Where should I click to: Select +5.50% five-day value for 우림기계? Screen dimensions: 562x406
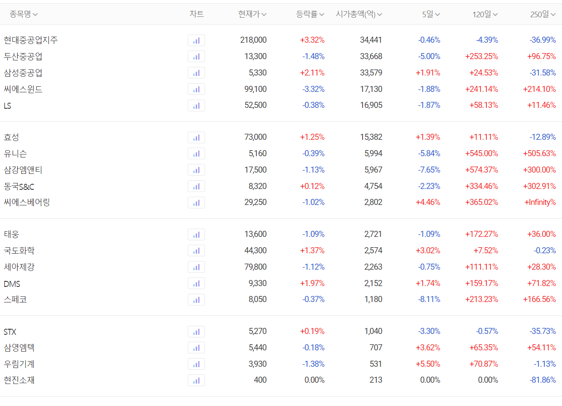click(428, 364)
